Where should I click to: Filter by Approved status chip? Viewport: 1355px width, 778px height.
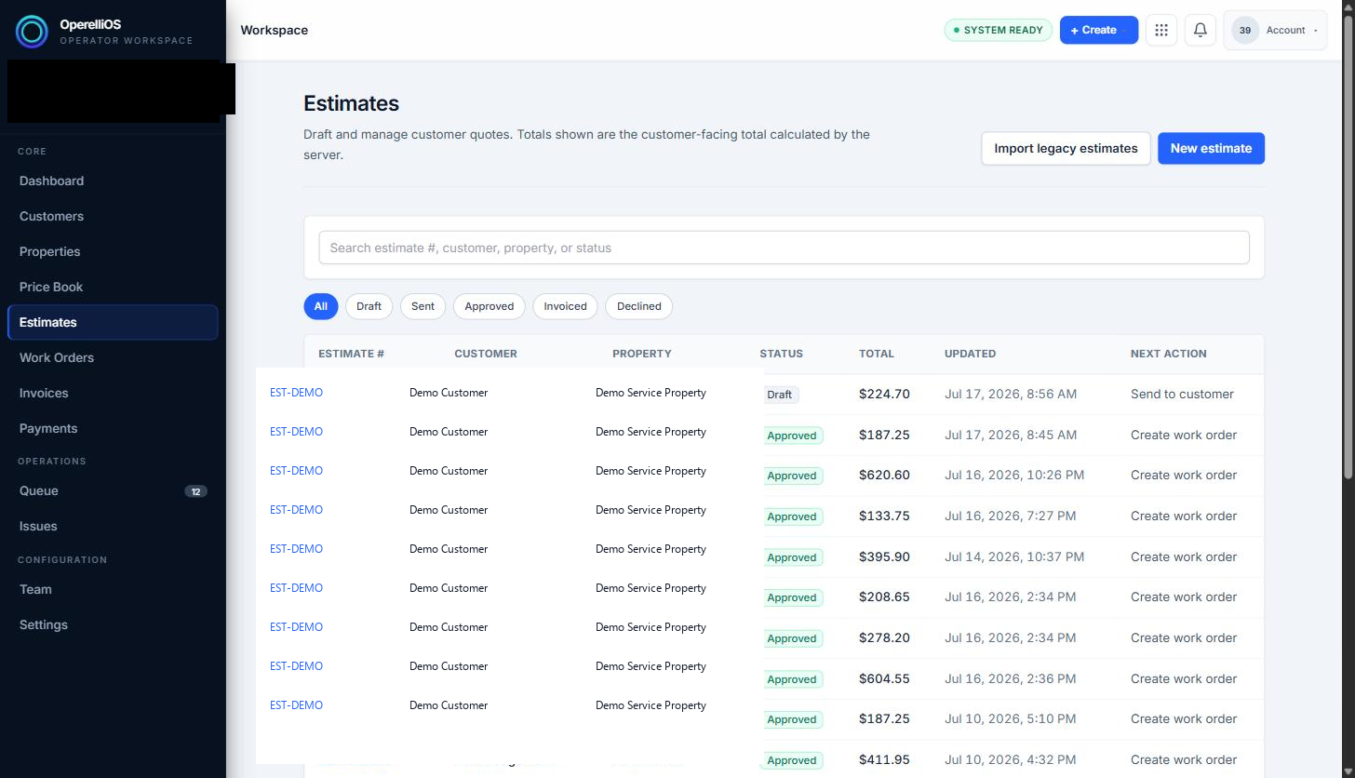(x=489, y=306)
